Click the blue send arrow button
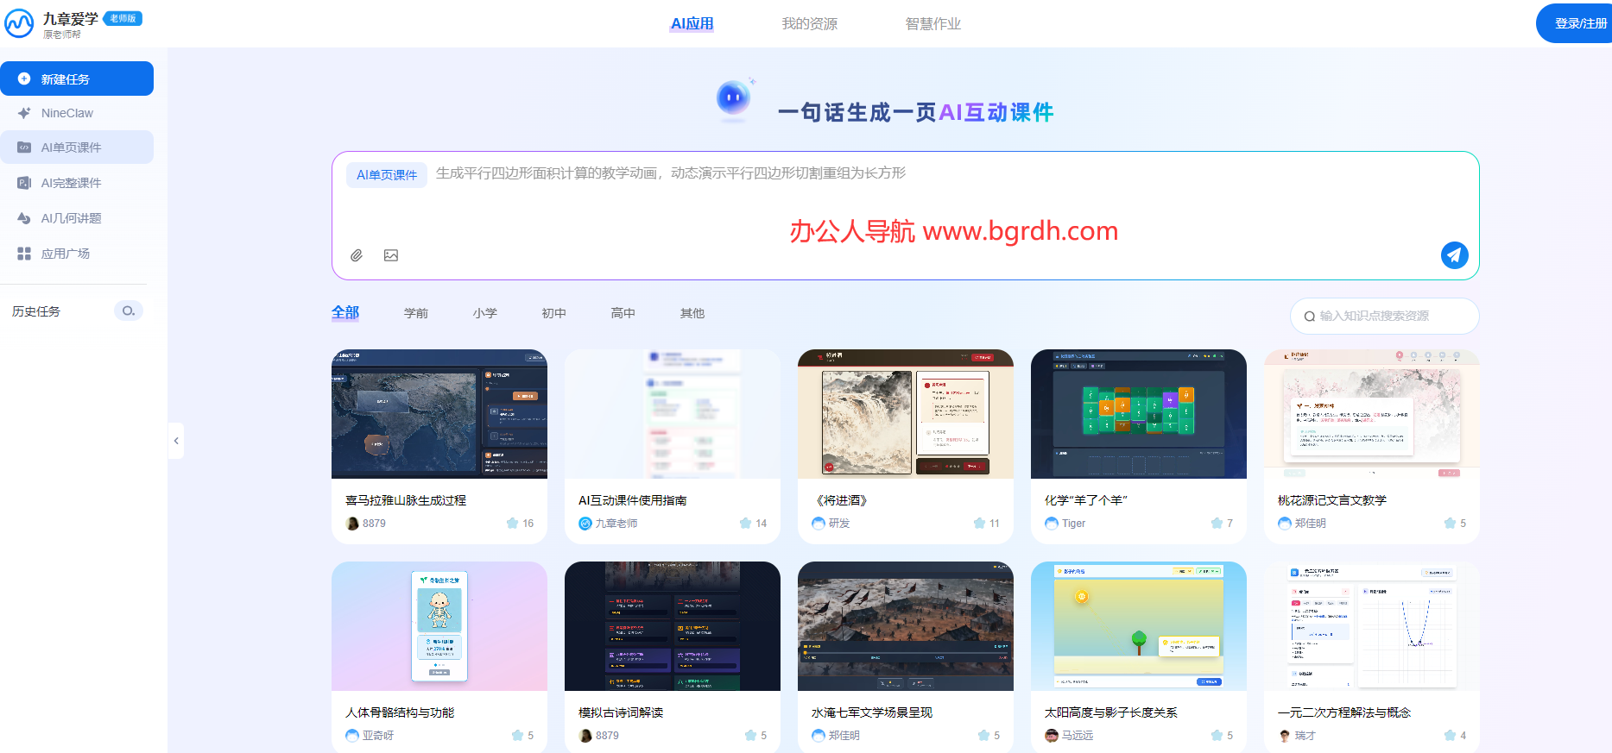The image size is (1612, 753). 1455,254
